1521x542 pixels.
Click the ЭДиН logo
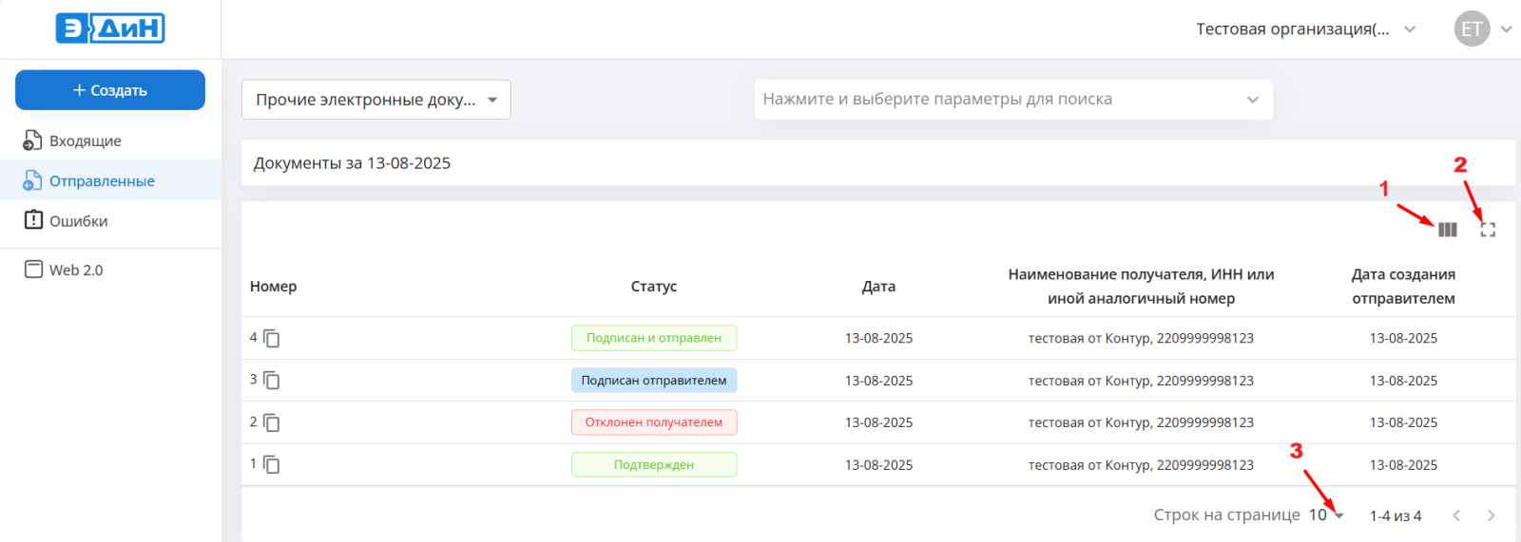[x=110, y=28]
